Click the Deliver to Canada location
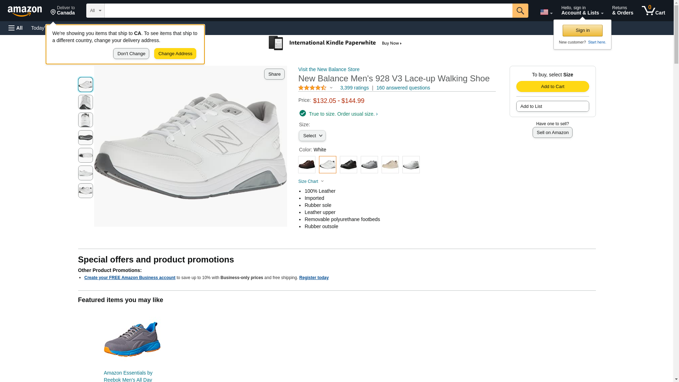The image size is (679, 382). [63, 11]
